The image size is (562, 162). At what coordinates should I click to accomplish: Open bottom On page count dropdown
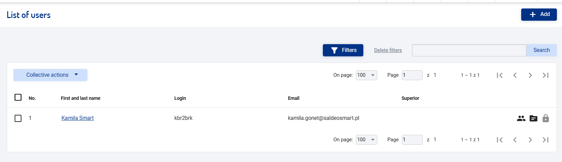pyautogui.click(x=366, y=140)
